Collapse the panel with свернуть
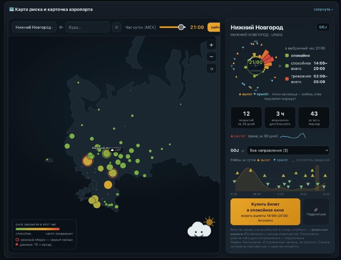The image size is (341, 260). click(x=323, y=9)
